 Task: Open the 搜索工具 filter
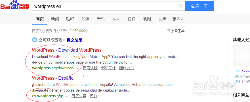click(176, 31)
